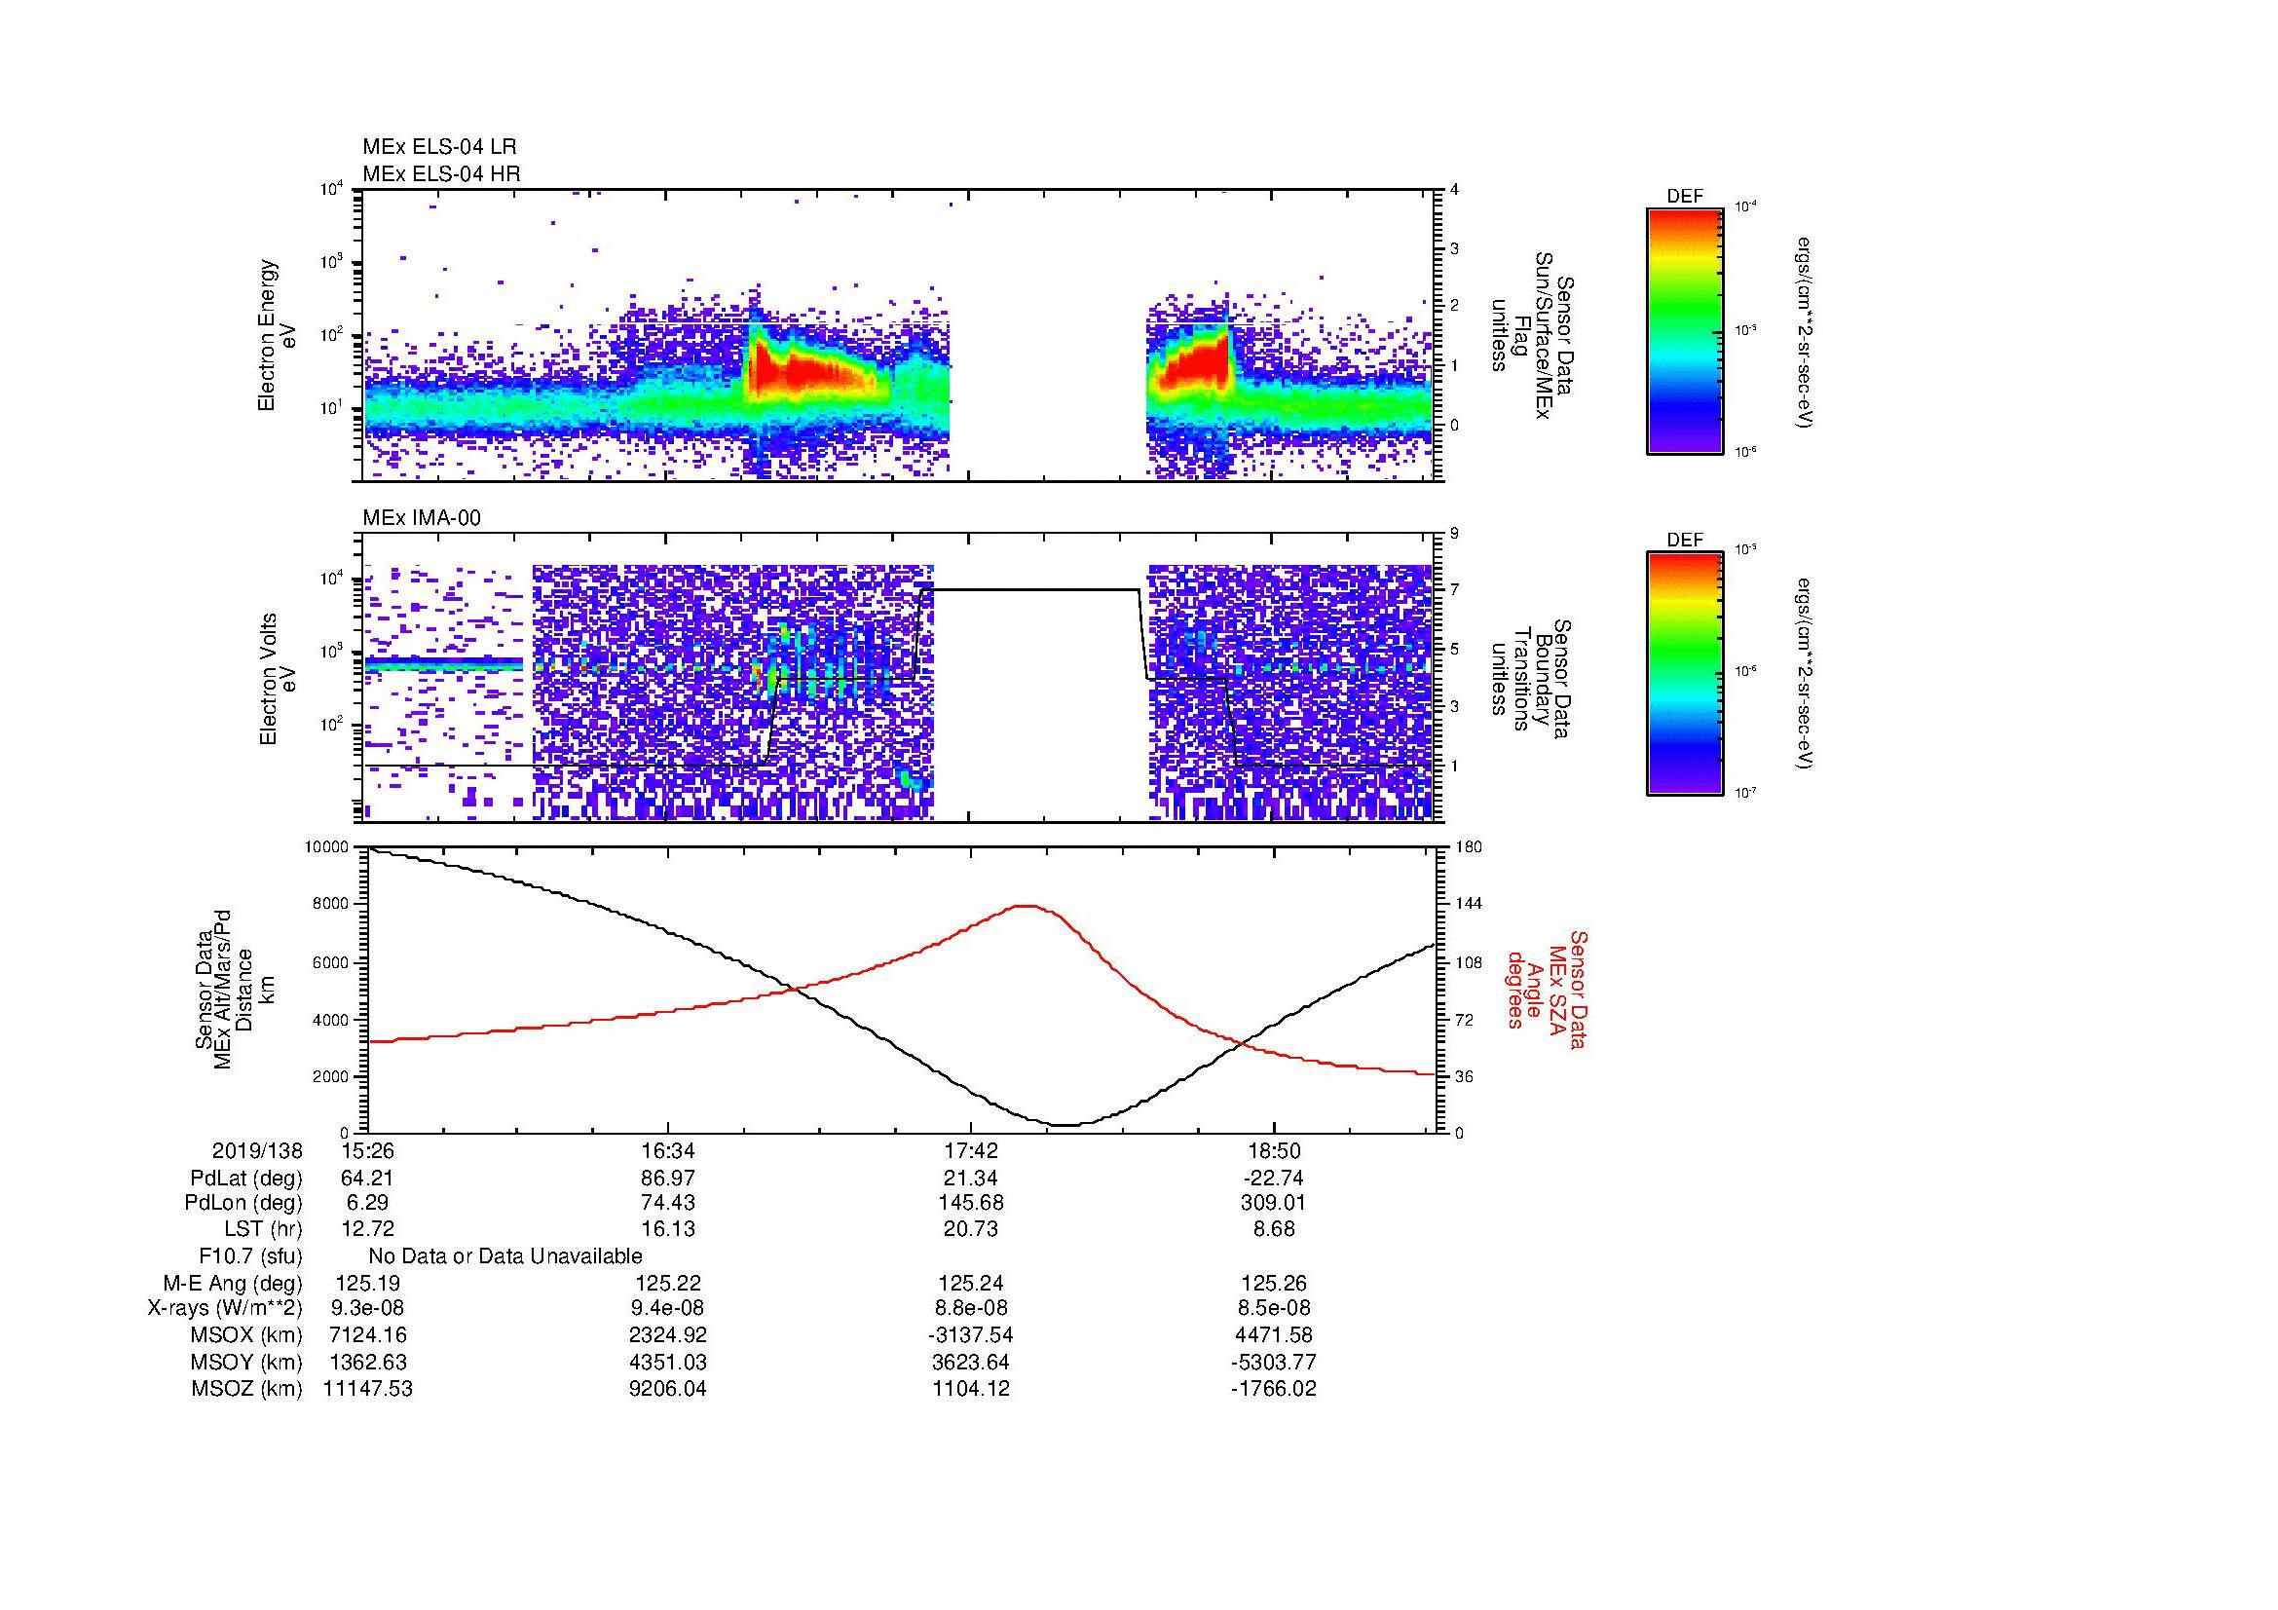Click the "MSOY (km)" row label

pyautogui.click(x=247, y=1363)
